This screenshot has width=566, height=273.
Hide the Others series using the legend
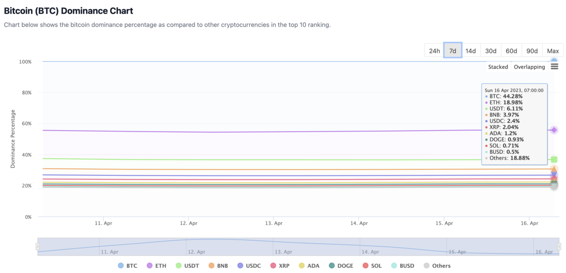(434, 265)
